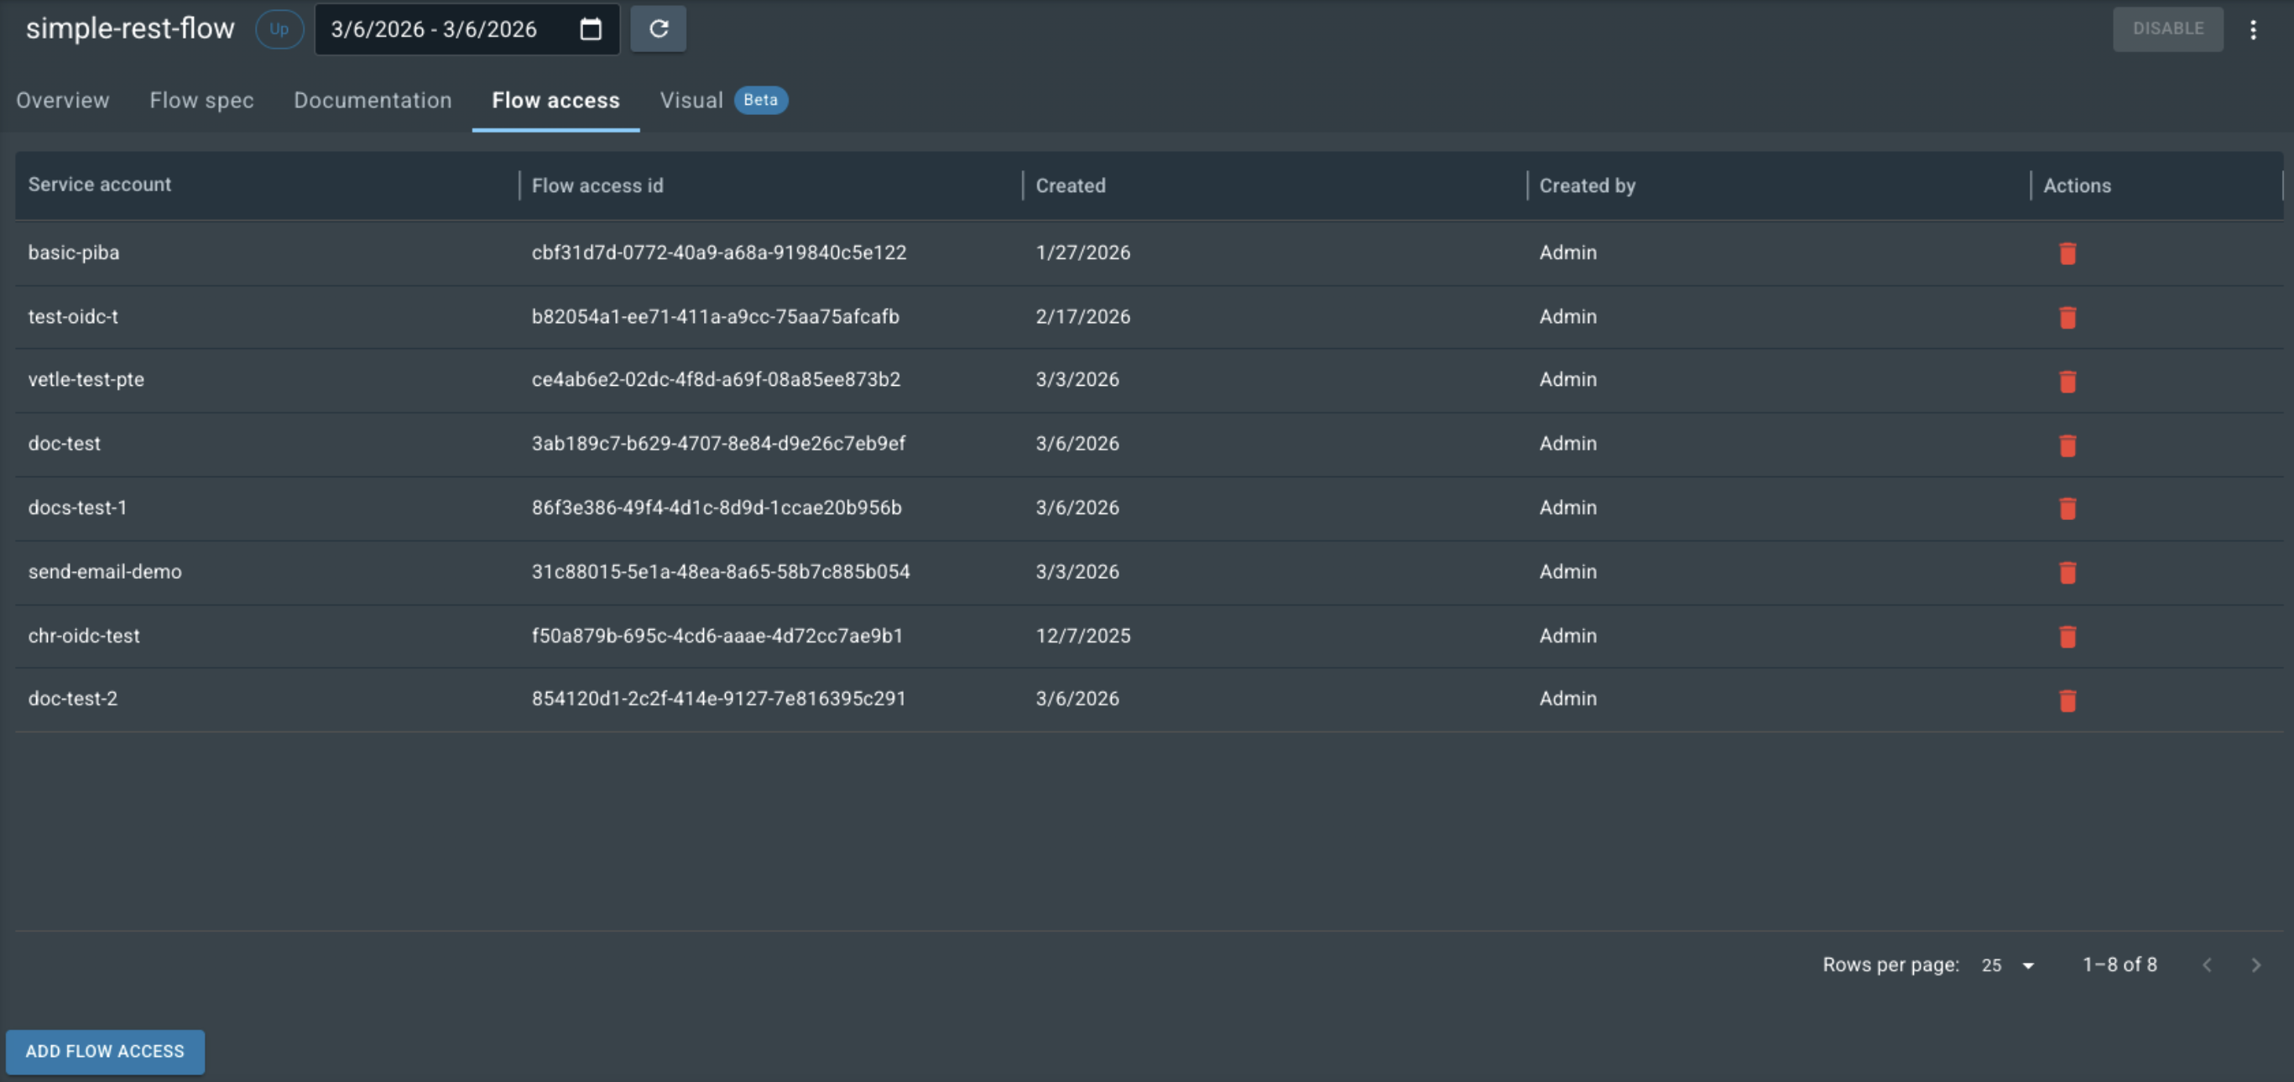Click flow access id 31c88015-5e1a-48ea-8a65-58b7c885b054

(x=721, y=572)
